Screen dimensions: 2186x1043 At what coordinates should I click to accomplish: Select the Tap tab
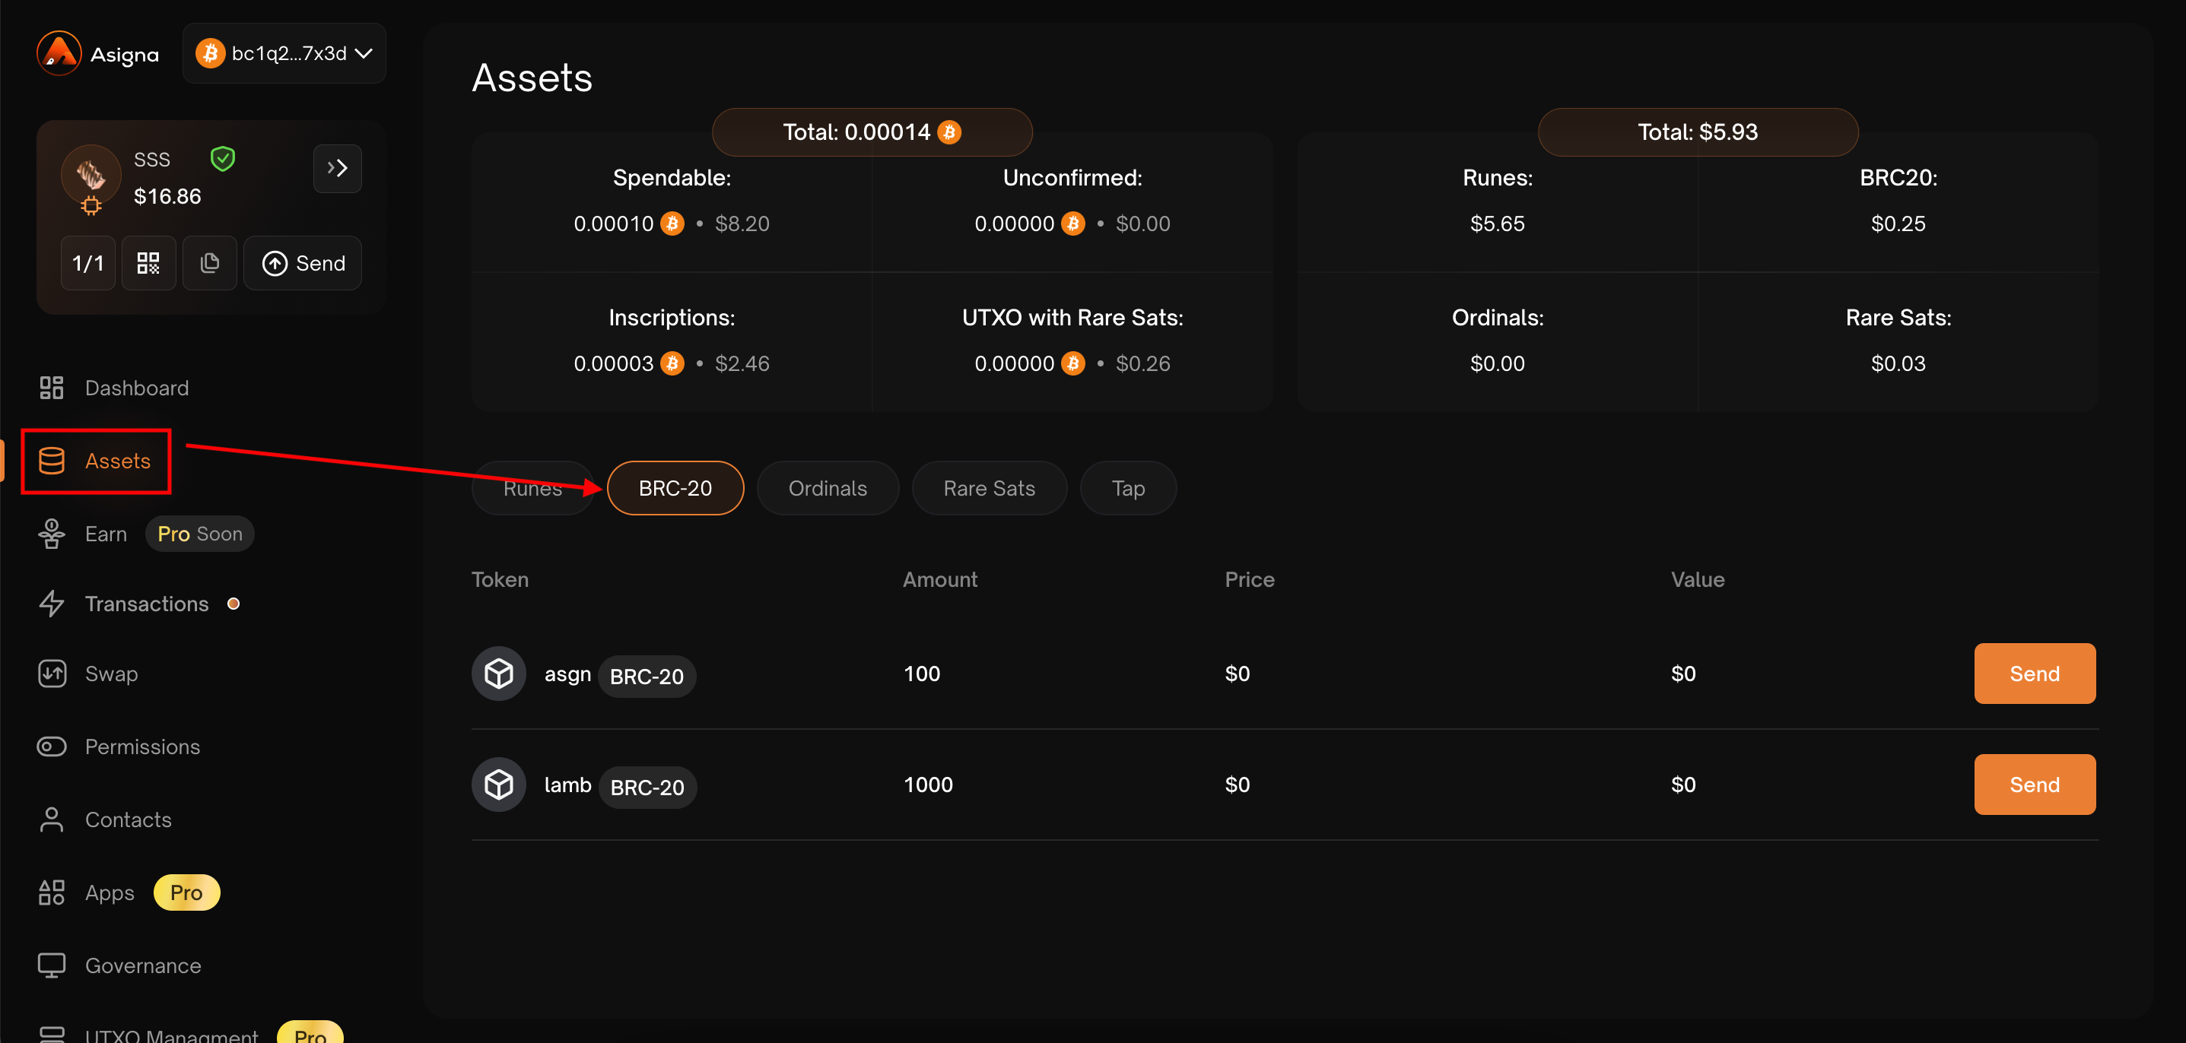pos(1127,488)
